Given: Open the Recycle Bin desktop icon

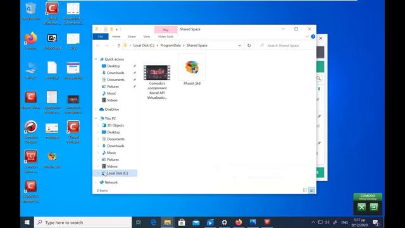Looking at the screenshot, I should [31, 11].
